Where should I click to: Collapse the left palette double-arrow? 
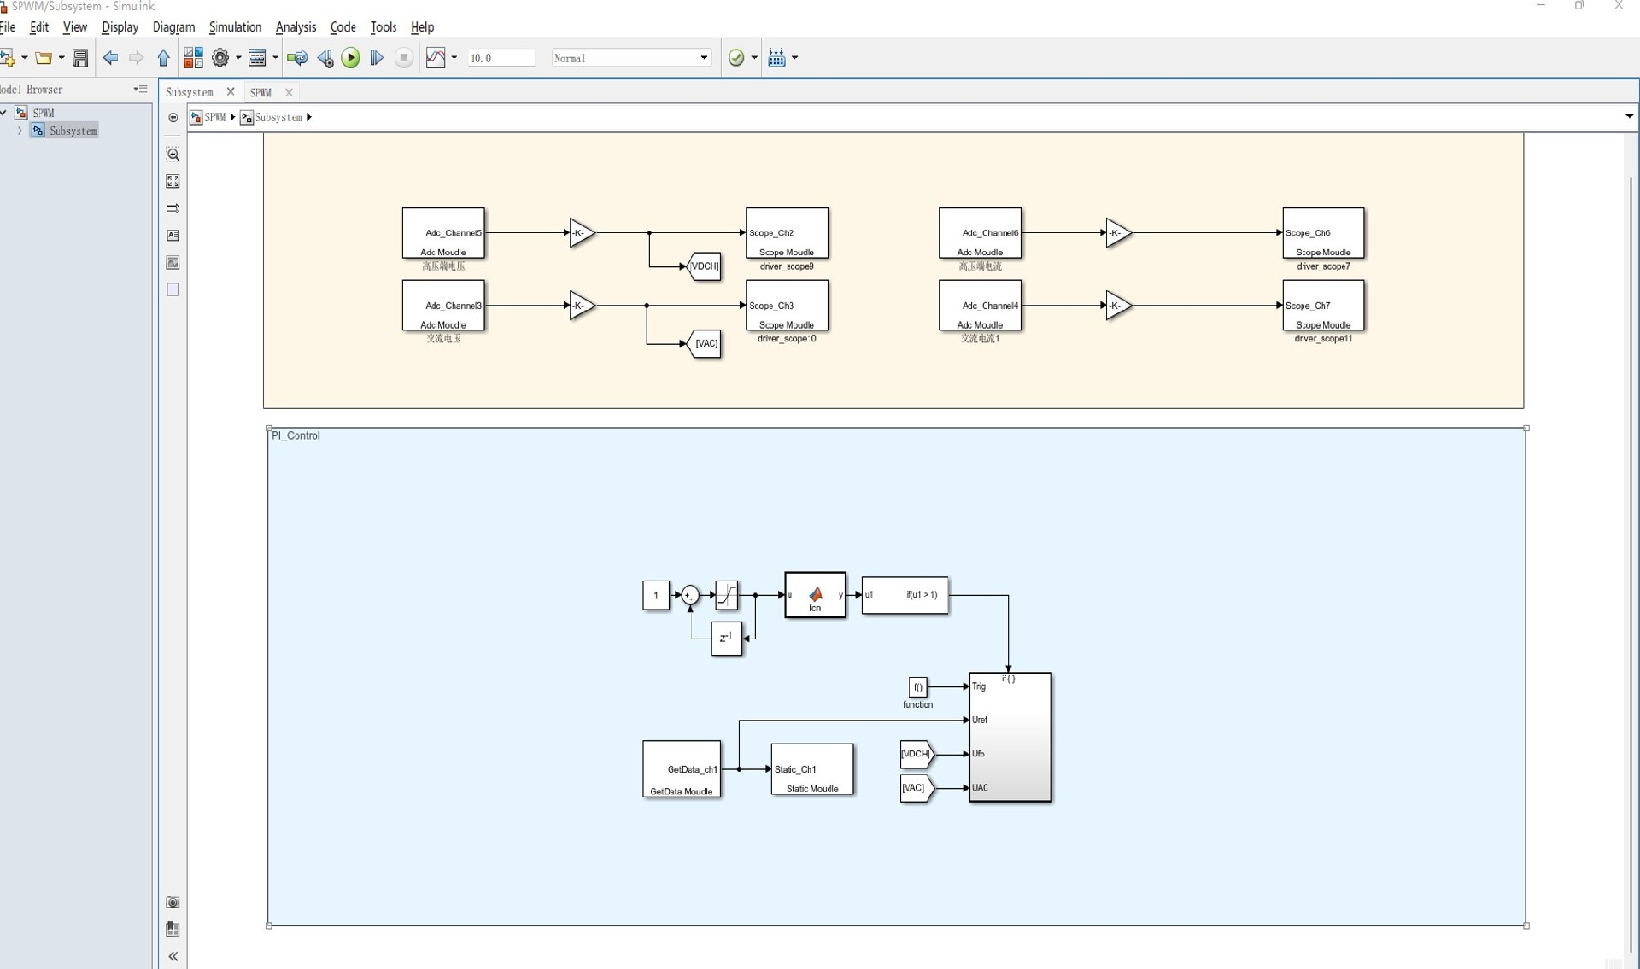coord(173,956)
